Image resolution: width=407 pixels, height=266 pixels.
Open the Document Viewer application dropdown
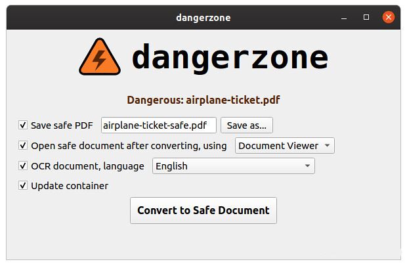point(284,146)
